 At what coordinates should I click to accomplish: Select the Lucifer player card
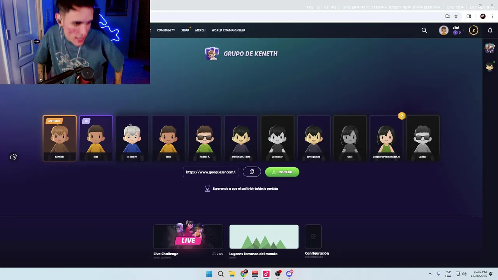[423, 138]
